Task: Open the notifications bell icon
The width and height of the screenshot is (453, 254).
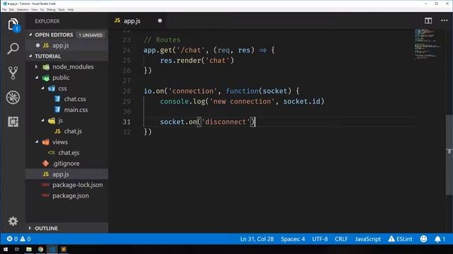Action: (440, 239)
